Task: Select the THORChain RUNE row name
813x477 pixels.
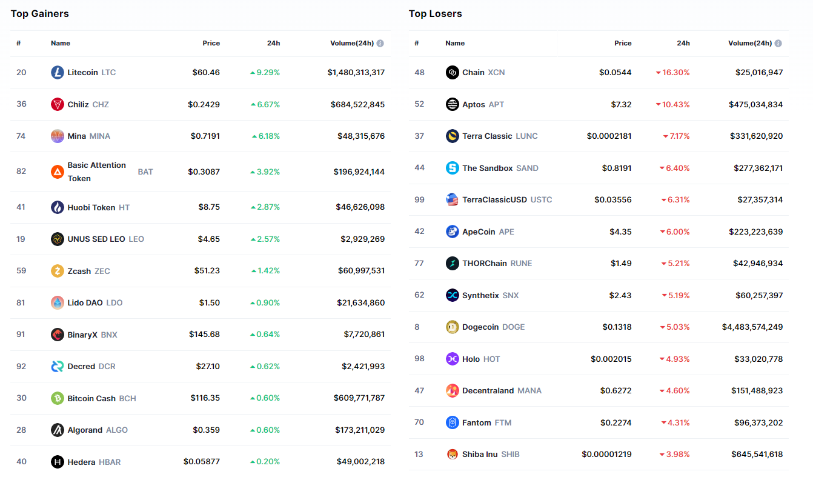Action: [484, 263]
